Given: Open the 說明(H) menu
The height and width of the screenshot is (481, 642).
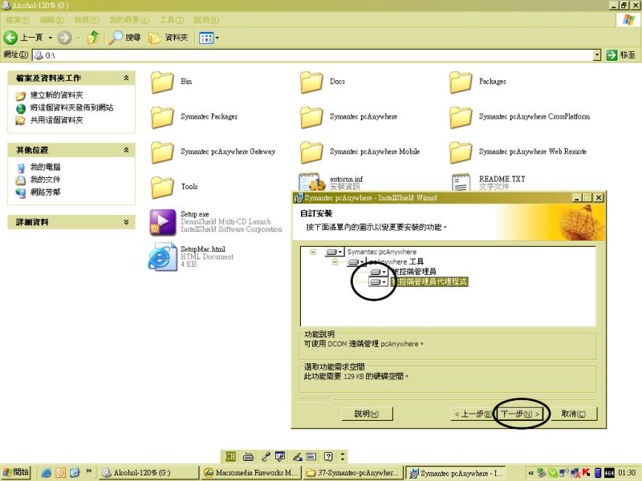Looking at the screenshot, I should [206, 19].
